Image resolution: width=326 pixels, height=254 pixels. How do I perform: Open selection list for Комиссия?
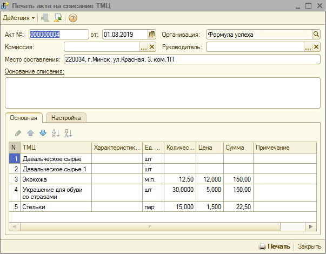point(144,47)
